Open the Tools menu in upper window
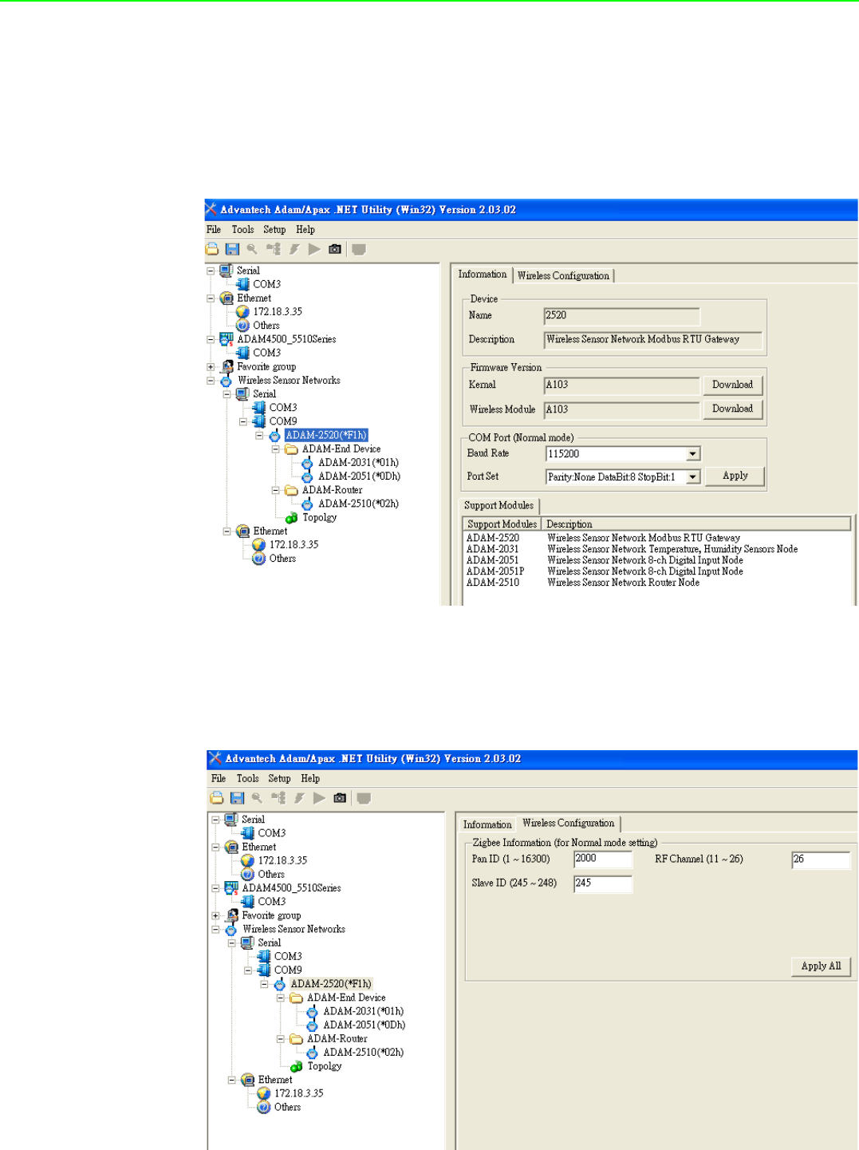Screen dimensions: 859x1150 coord(242,230)
